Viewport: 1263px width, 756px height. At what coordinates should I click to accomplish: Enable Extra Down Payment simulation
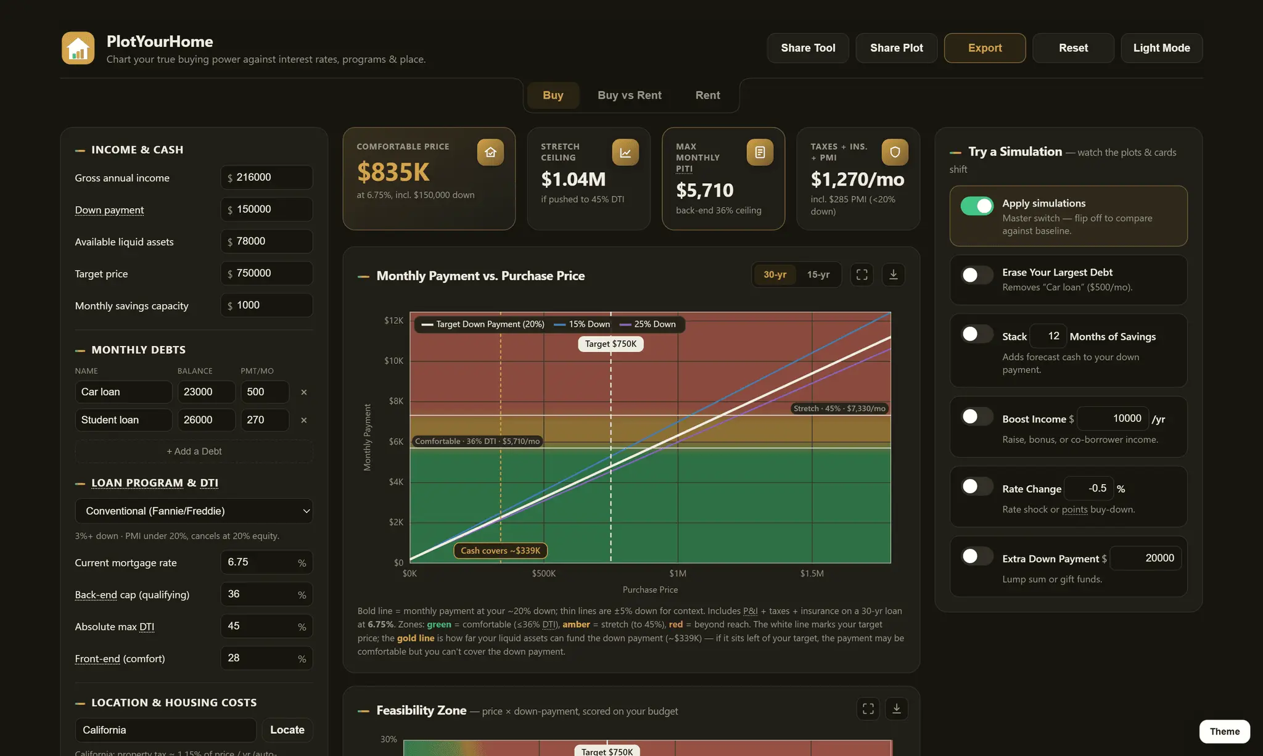pos(977,556)
